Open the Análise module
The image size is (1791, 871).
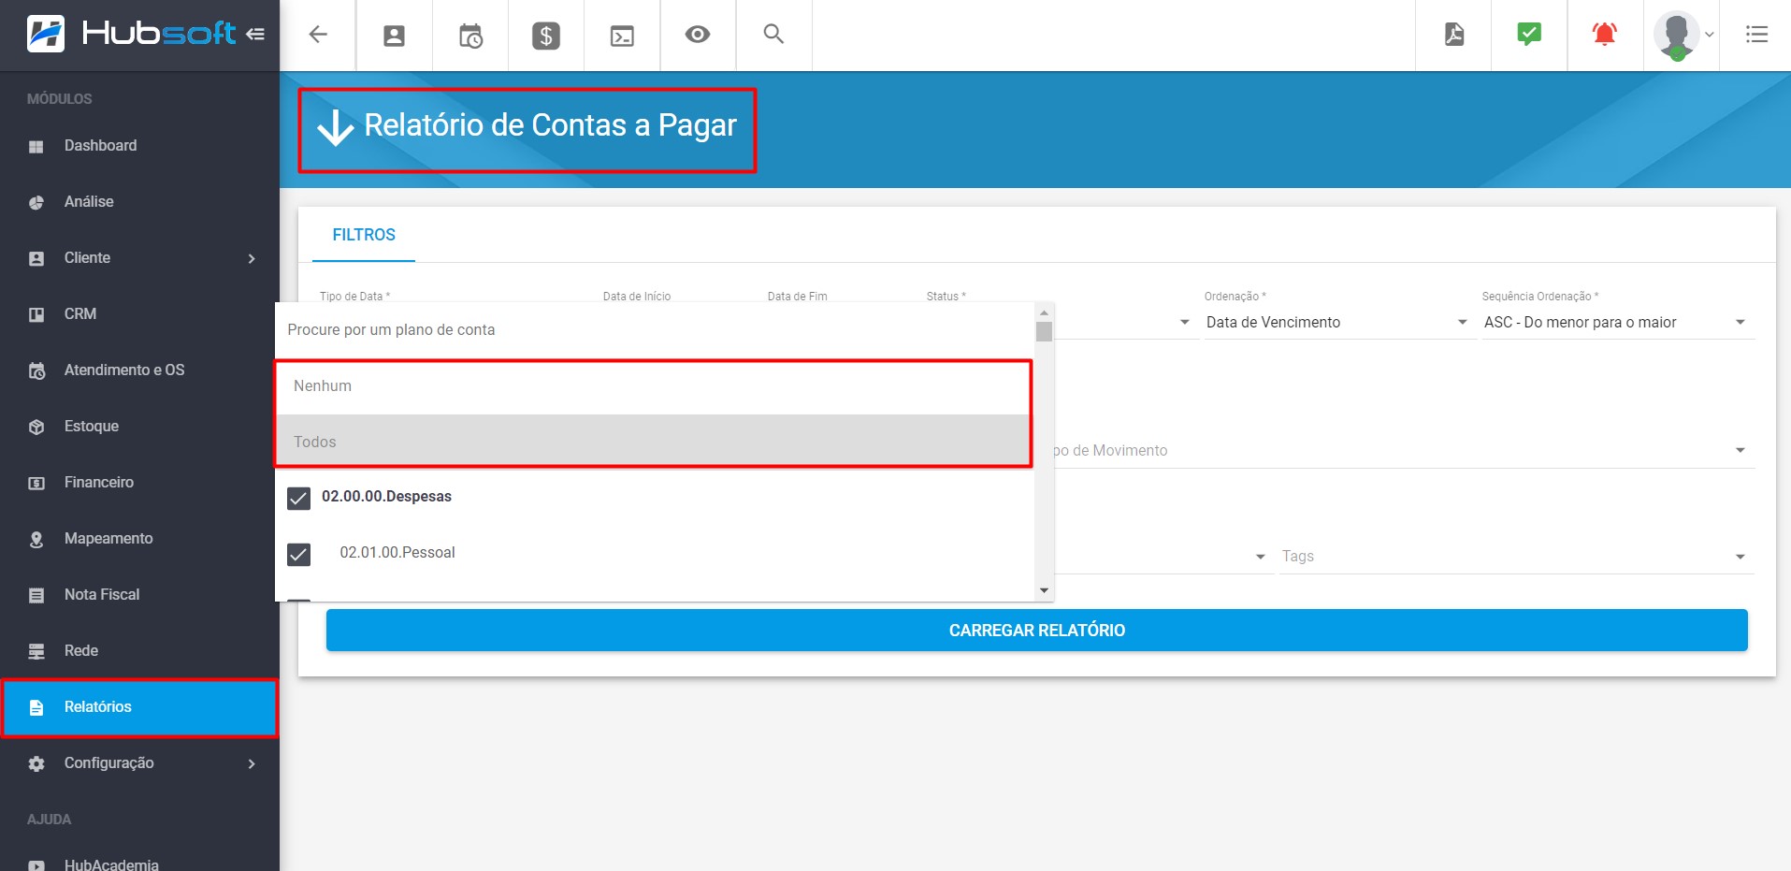140,202
